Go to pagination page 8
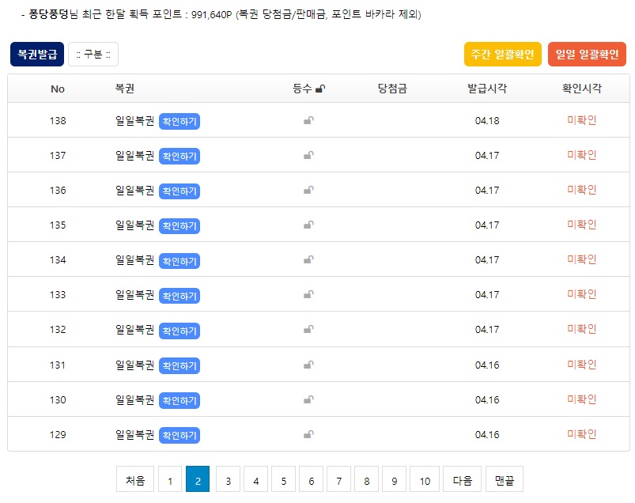Viewport: 635px width, 503px height. tap(366, 479)
